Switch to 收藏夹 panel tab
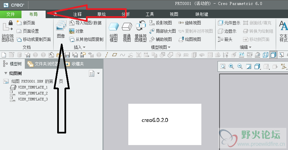This screenshot has height=150, width=288. 75,64
